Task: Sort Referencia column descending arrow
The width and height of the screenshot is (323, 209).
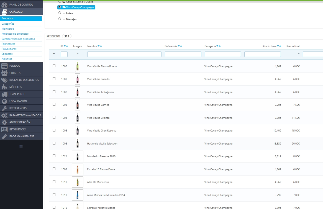Action: click(x=179, y=46)
